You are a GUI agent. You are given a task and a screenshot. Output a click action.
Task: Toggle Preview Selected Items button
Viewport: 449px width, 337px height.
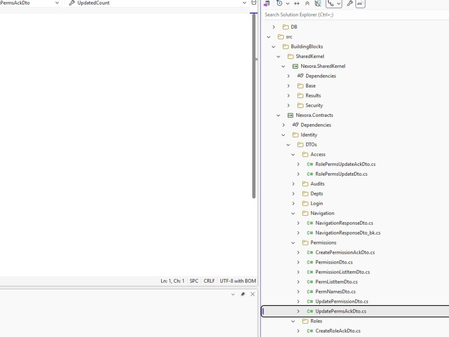pyautogui.click(x=360, y=4)
